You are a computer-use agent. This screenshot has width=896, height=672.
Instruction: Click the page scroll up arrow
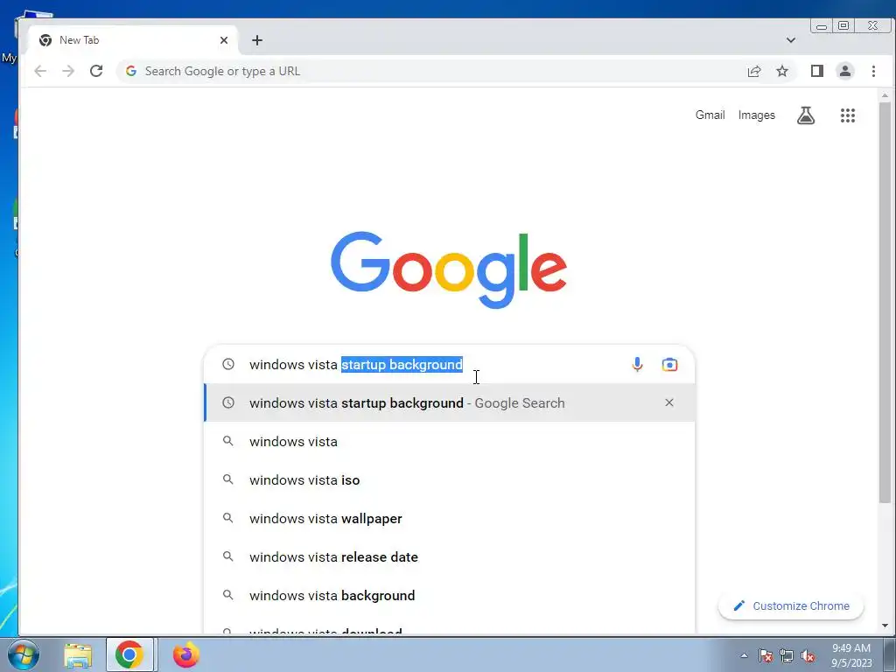[x=885, y=95]
